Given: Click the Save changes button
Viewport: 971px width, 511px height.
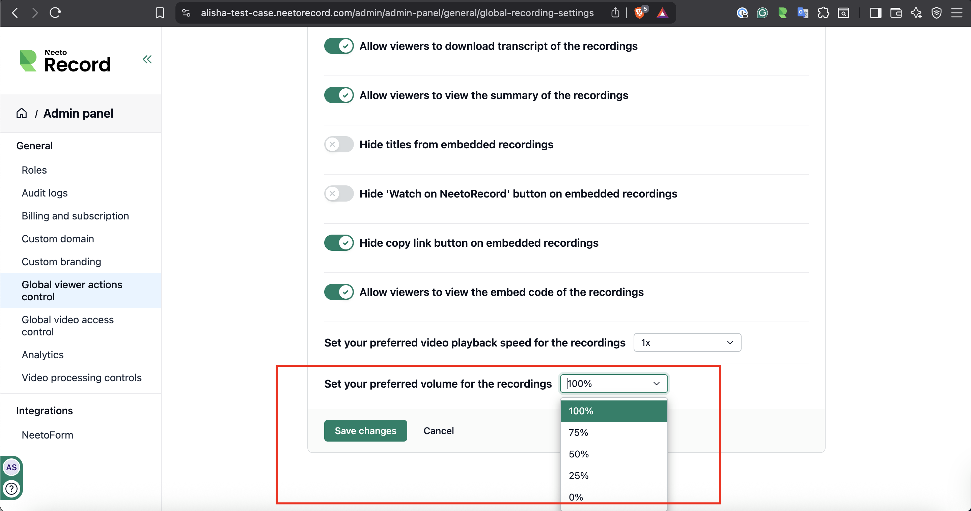Looking at the screenshot, I should (365, 431).
